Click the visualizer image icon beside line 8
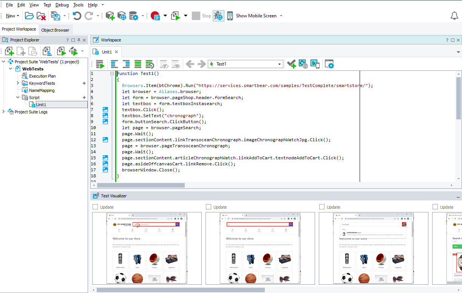 tap(105, 116)
